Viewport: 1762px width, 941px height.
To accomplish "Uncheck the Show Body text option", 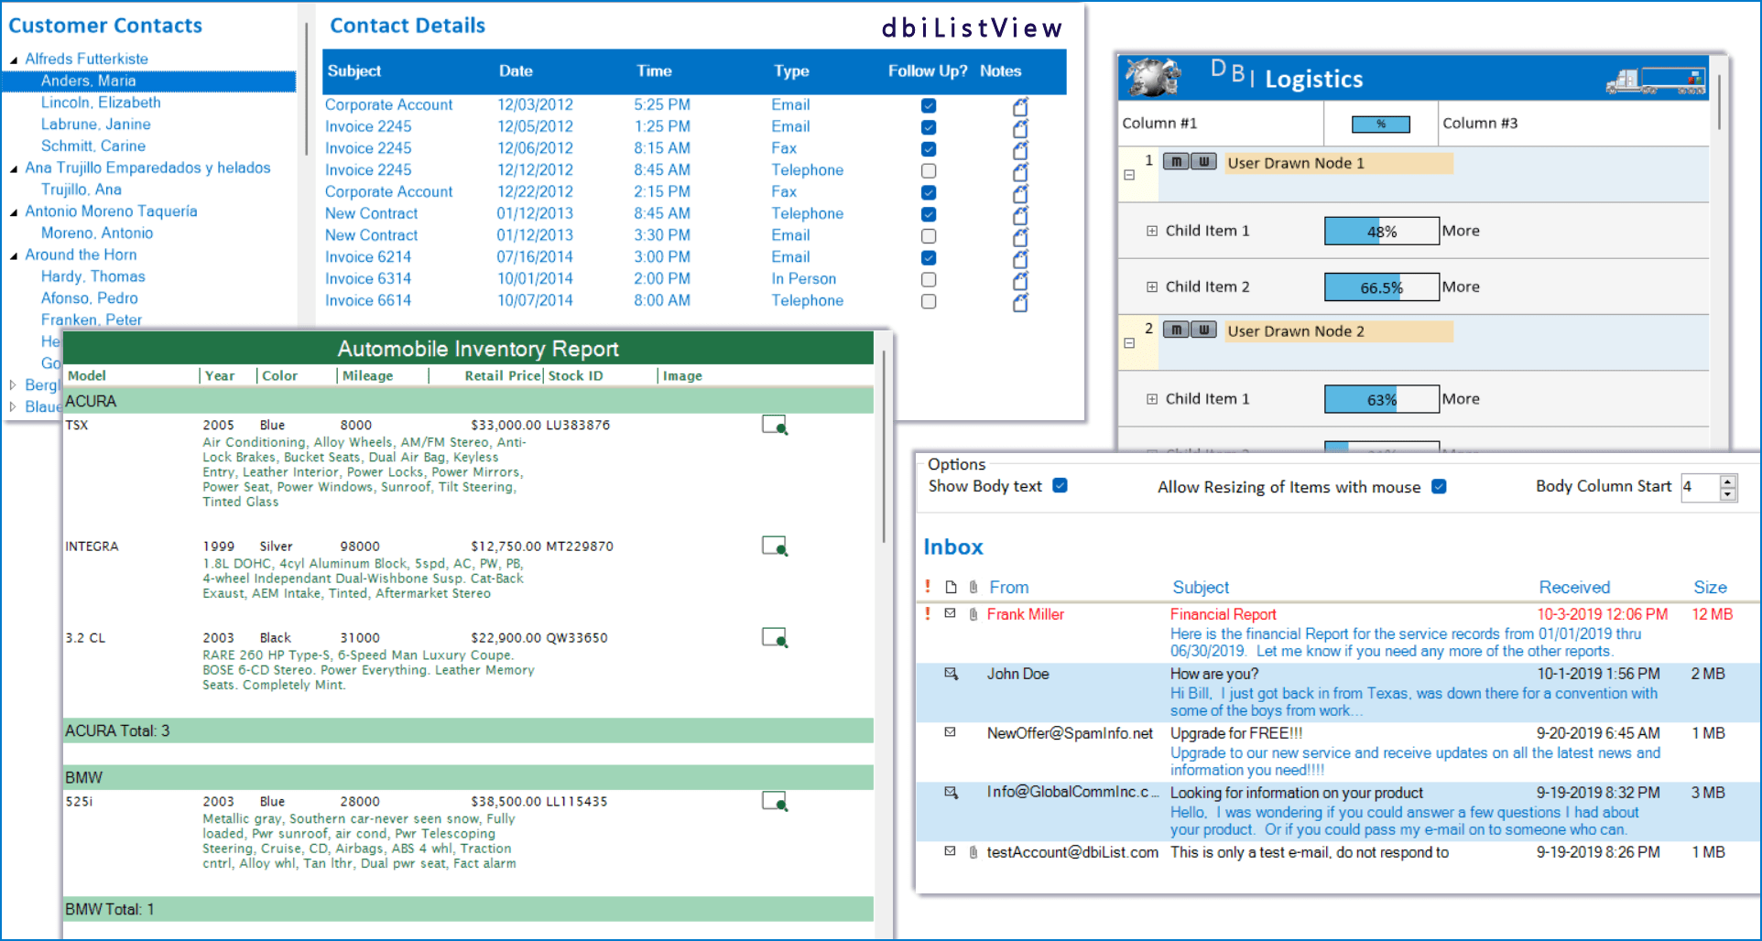I will [1060, 486].
